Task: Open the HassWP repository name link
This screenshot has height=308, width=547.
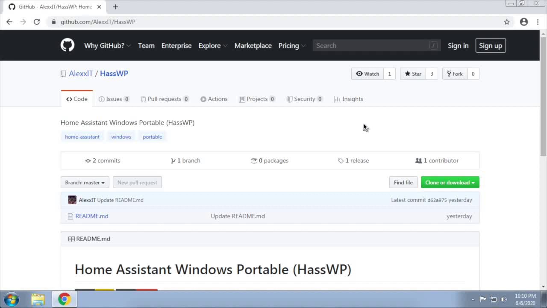Action: point(114,74)
